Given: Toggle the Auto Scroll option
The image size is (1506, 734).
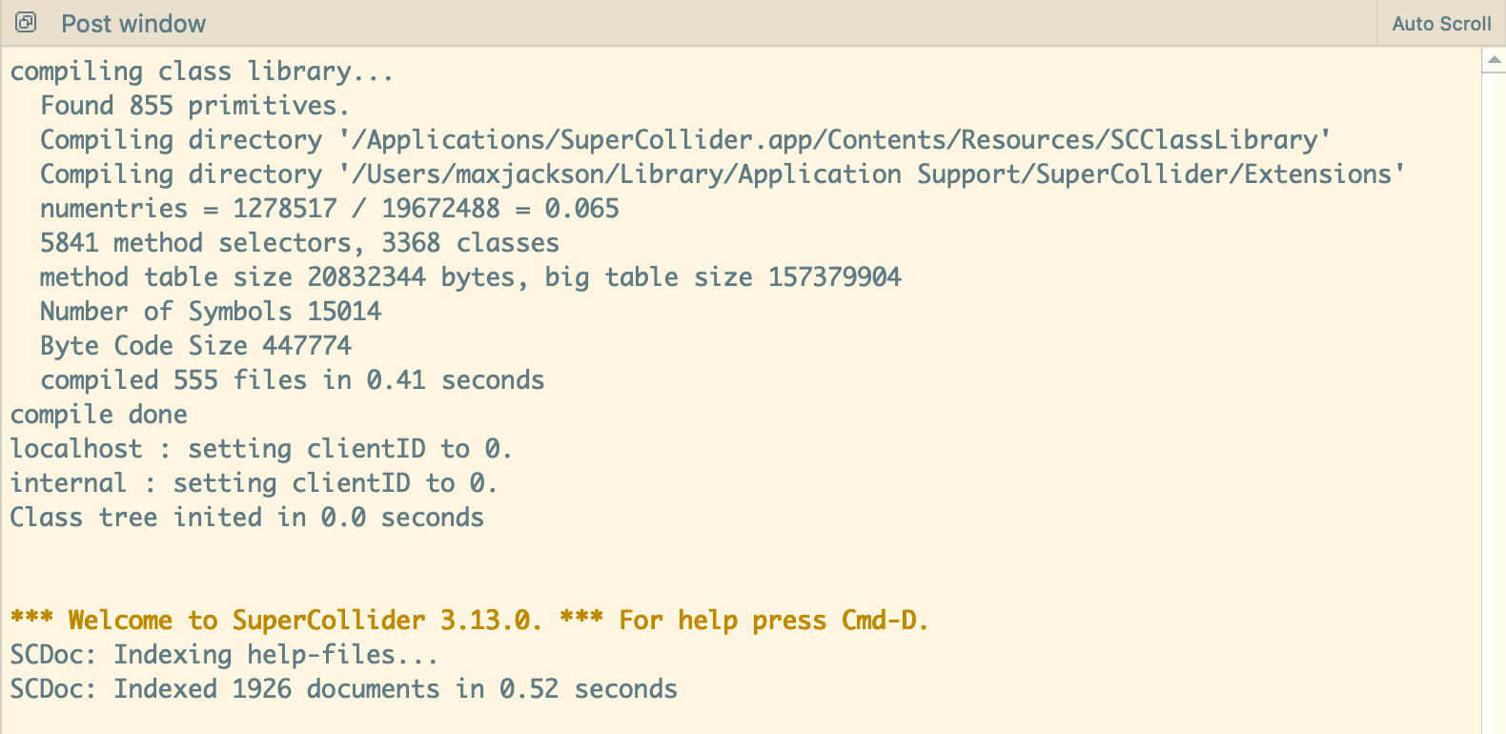Looking at the screenshot, I should [x=1441, y=24].
